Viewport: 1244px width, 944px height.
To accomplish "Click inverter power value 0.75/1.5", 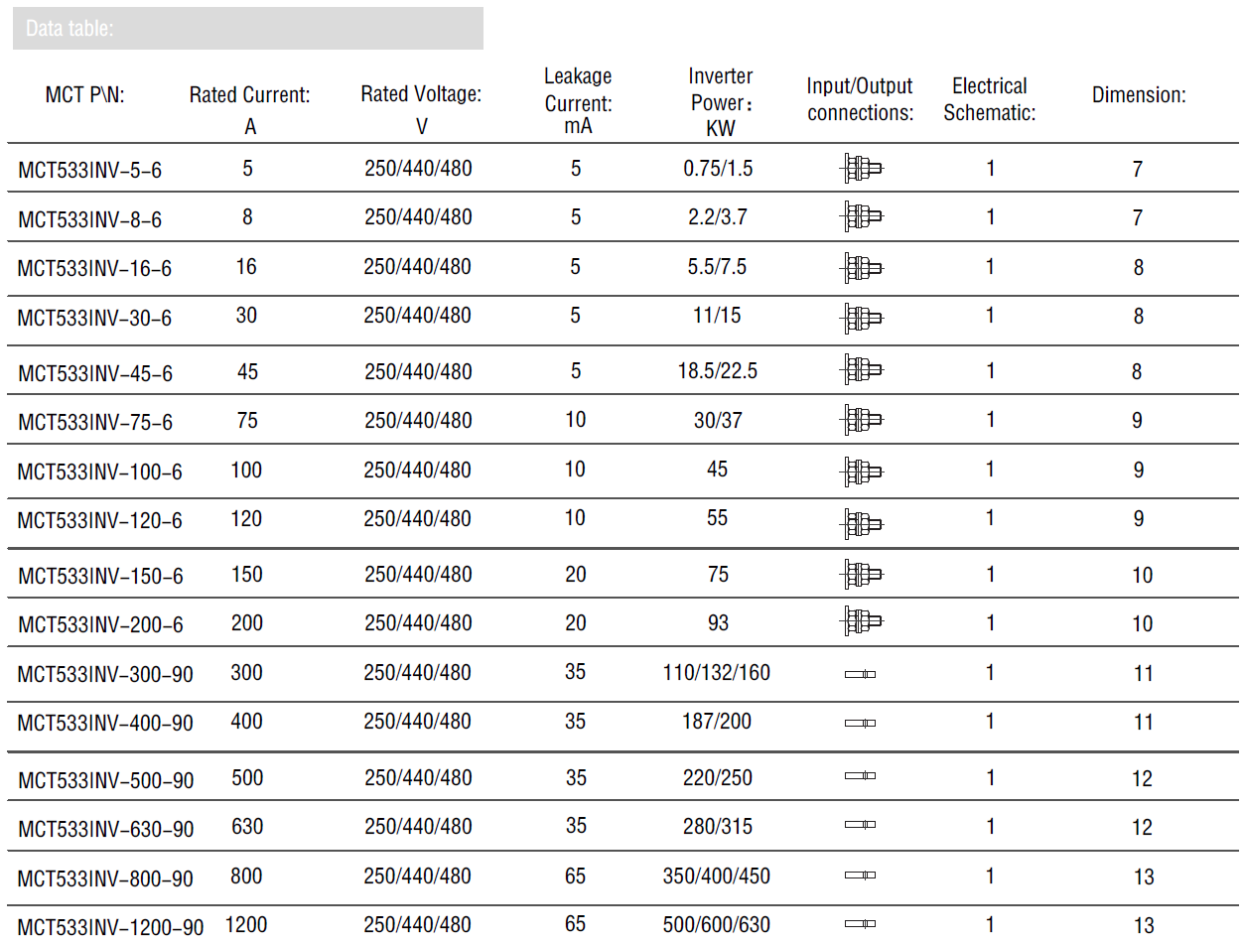I will 718,169.
